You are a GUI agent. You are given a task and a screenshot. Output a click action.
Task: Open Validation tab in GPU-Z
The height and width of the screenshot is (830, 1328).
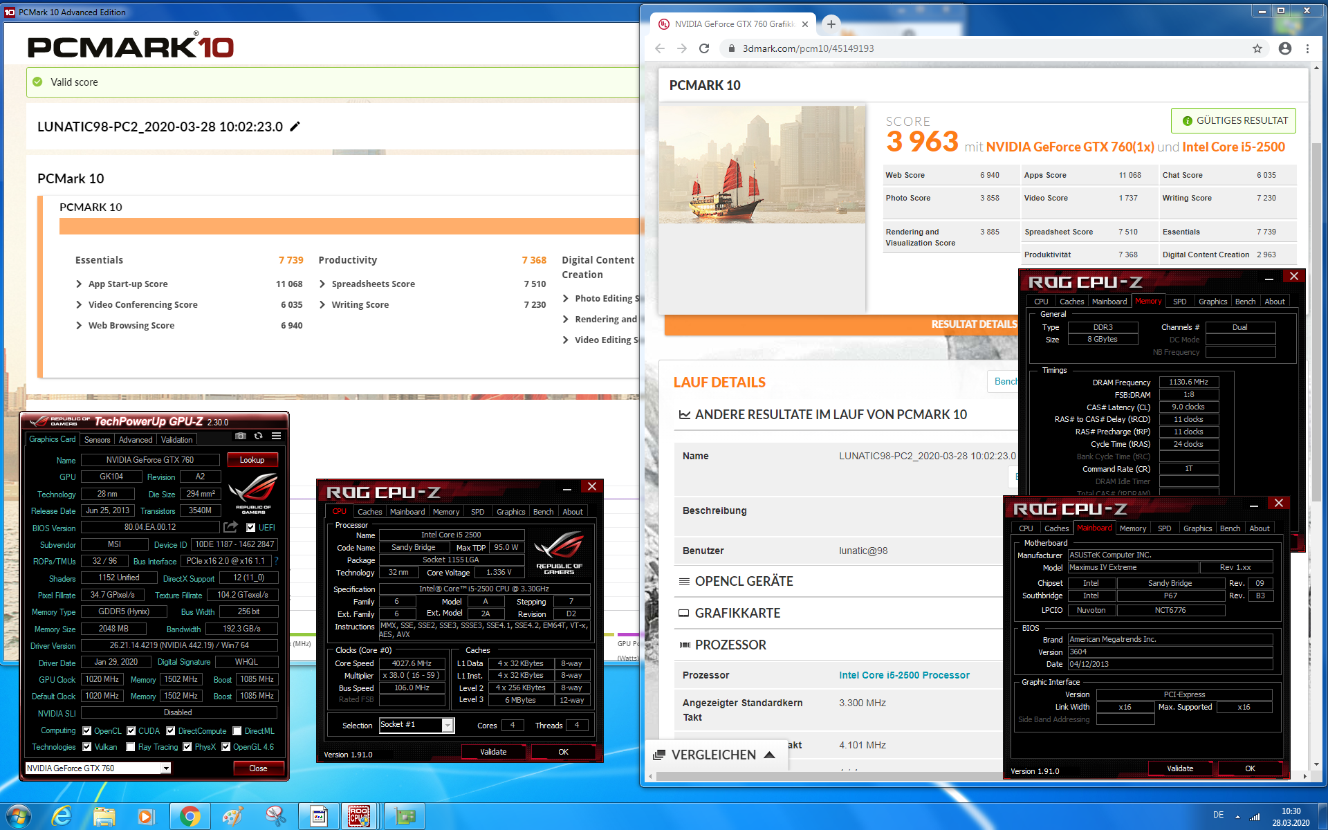point(177,440)
